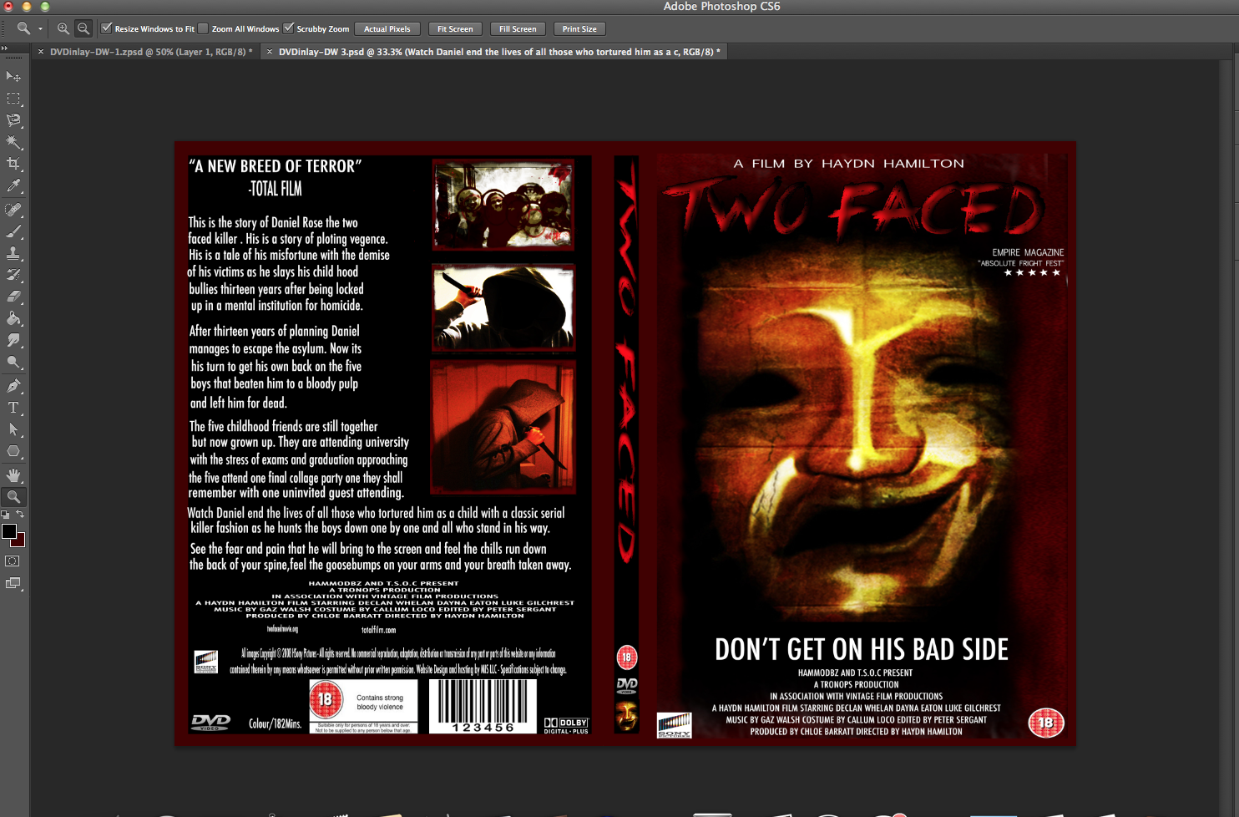Select the Move tool
Viewport: 1239px width, 817px height.
(12, 76)
